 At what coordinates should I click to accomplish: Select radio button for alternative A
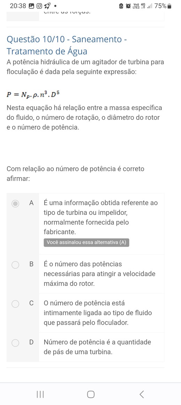pos(15,203)
